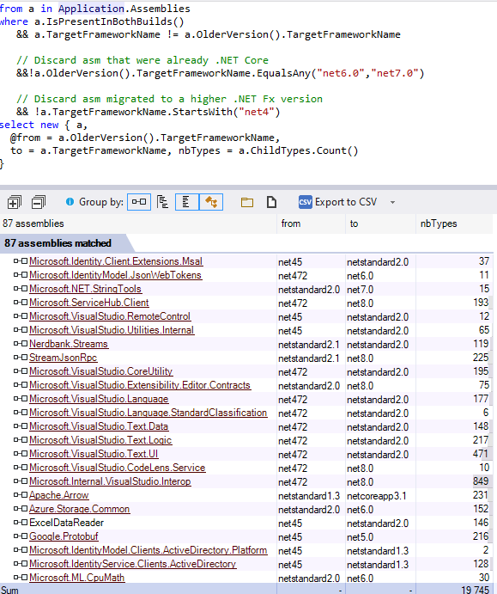The image size is (497, 594).
Task: Click the document page icon in toolbar
Action: (x=271, y=202)
